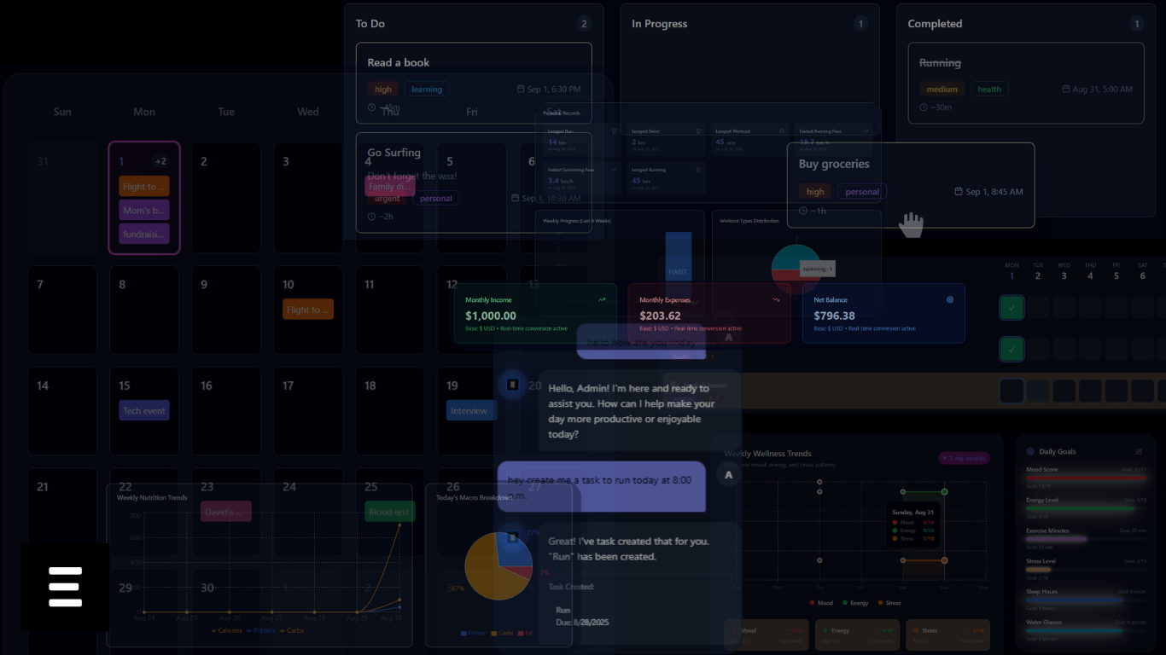Viewport: 1166px width, 655px height.
Task: Click the Completed column heading
Action: [x=935, y=24]
